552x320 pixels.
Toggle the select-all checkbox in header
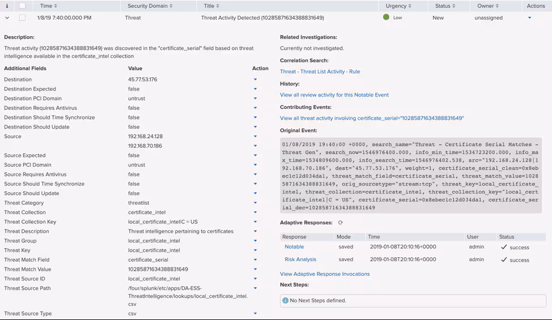click(22, 6)
